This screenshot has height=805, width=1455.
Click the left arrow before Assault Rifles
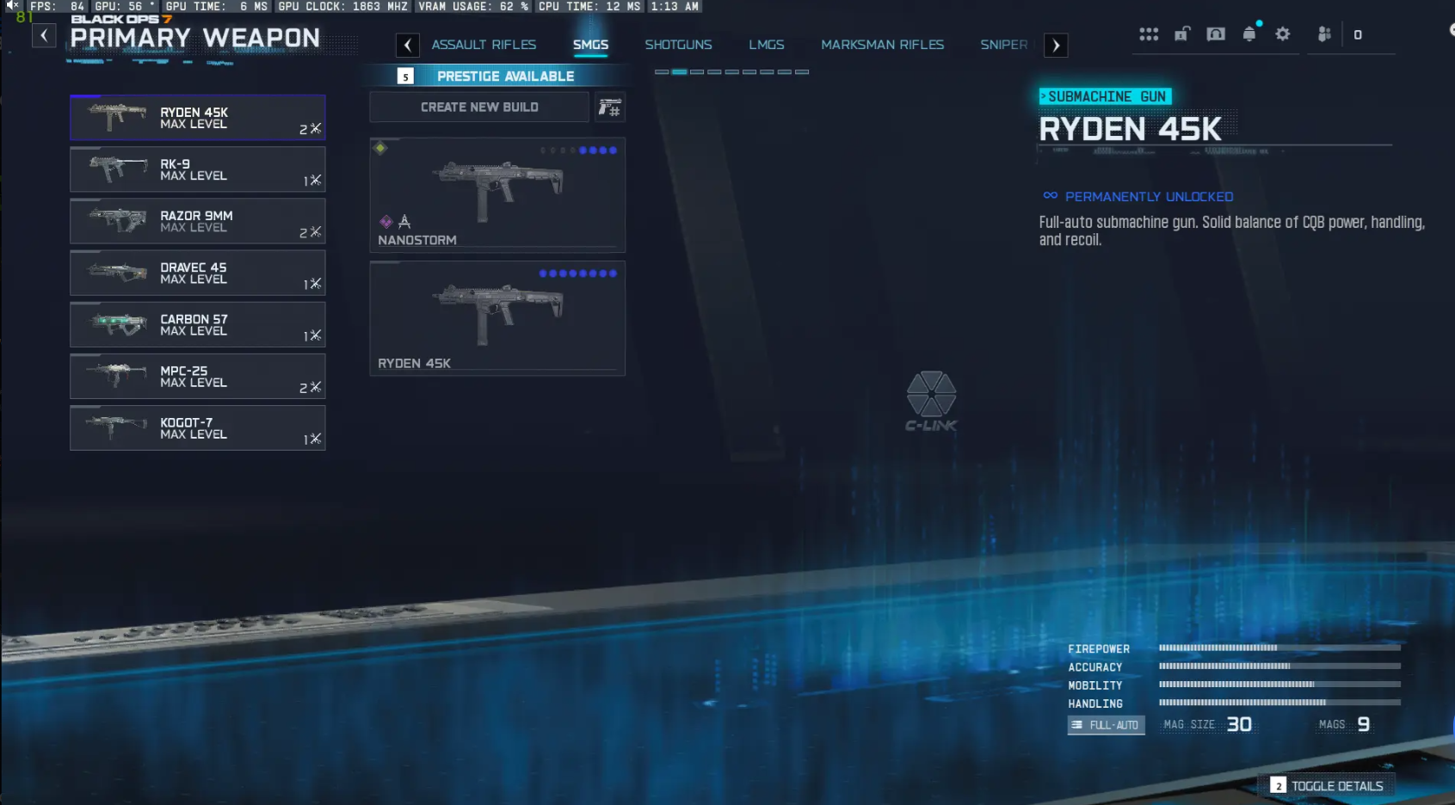[x=407, y=45]
